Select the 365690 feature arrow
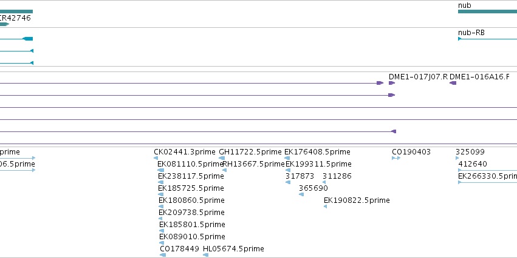This screenshot has height=258, width=517. [x=301, y=194]
